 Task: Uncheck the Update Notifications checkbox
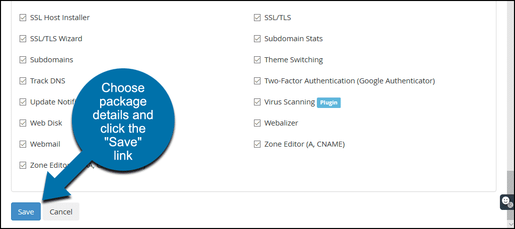coord(23,102)
